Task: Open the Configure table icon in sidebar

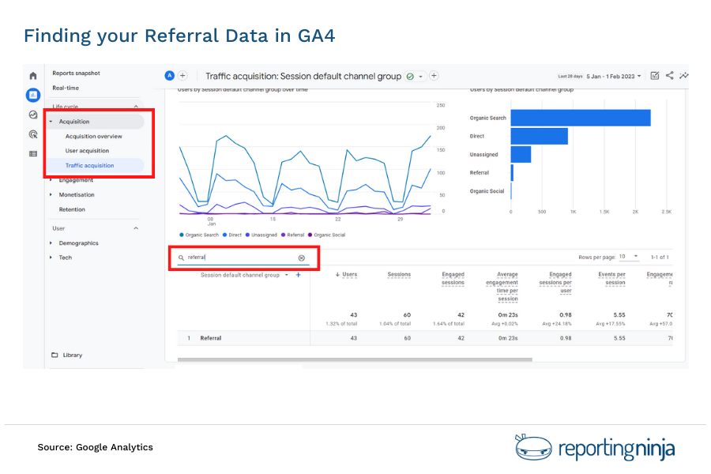Action: click(x=33, y=154)
